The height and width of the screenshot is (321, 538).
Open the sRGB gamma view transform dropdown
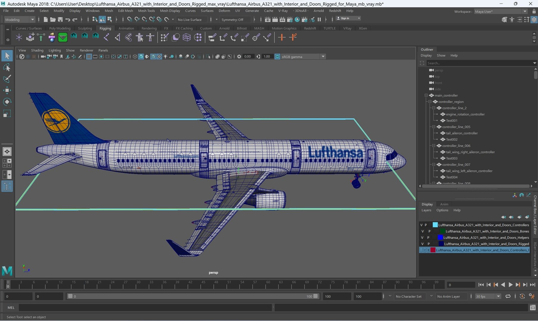pos(303,56)
